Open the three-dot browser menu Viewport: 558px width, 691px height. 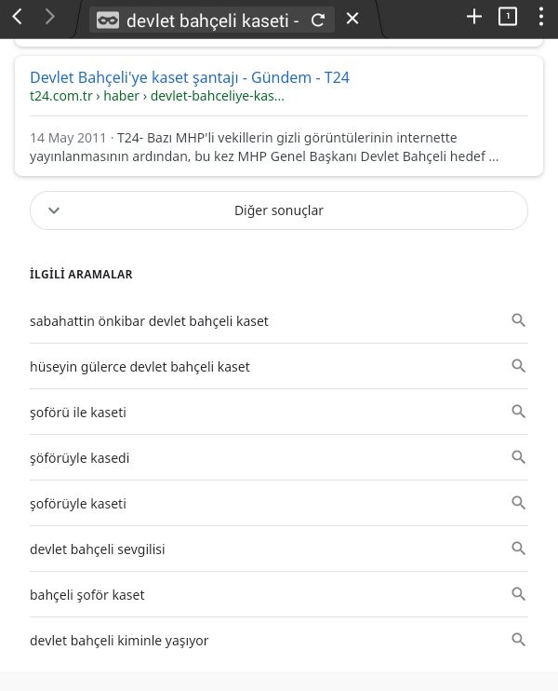(541, 17)
